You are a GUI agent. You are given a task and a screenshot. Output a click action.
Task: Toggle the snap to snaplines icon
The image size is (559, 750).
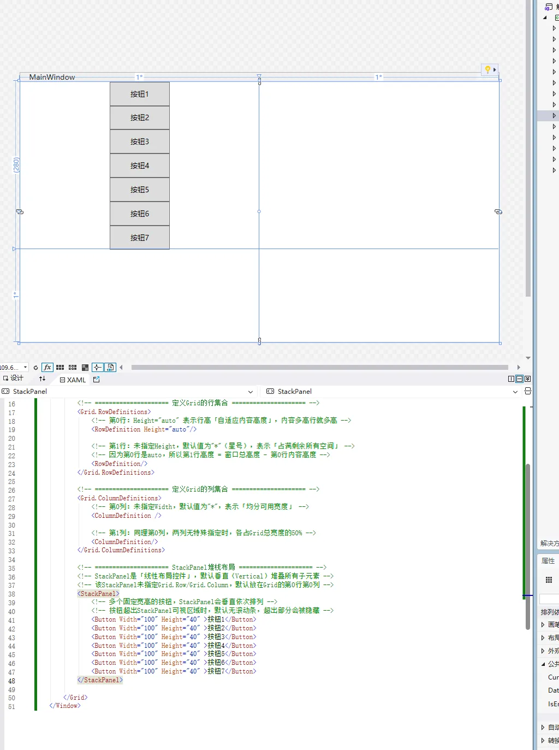98,368
